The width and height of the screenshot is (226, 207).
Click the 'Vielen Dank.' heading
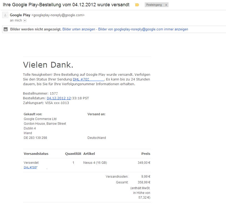(x=48, y=65)
